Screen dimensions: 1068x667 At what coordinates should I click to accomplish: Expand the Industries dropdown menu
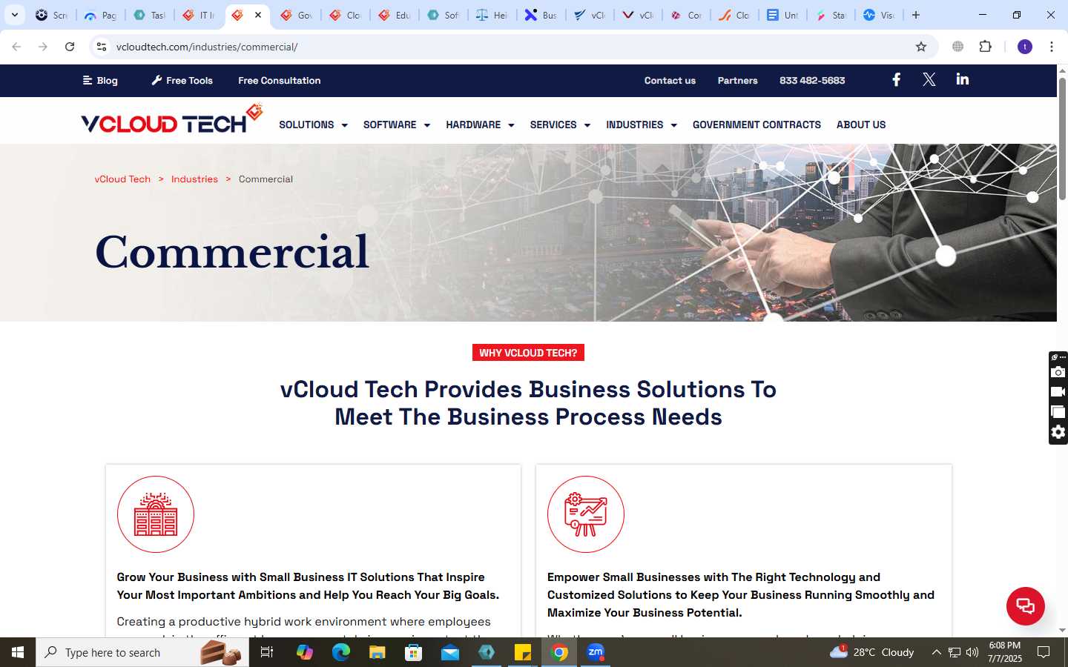coord(641,125)
